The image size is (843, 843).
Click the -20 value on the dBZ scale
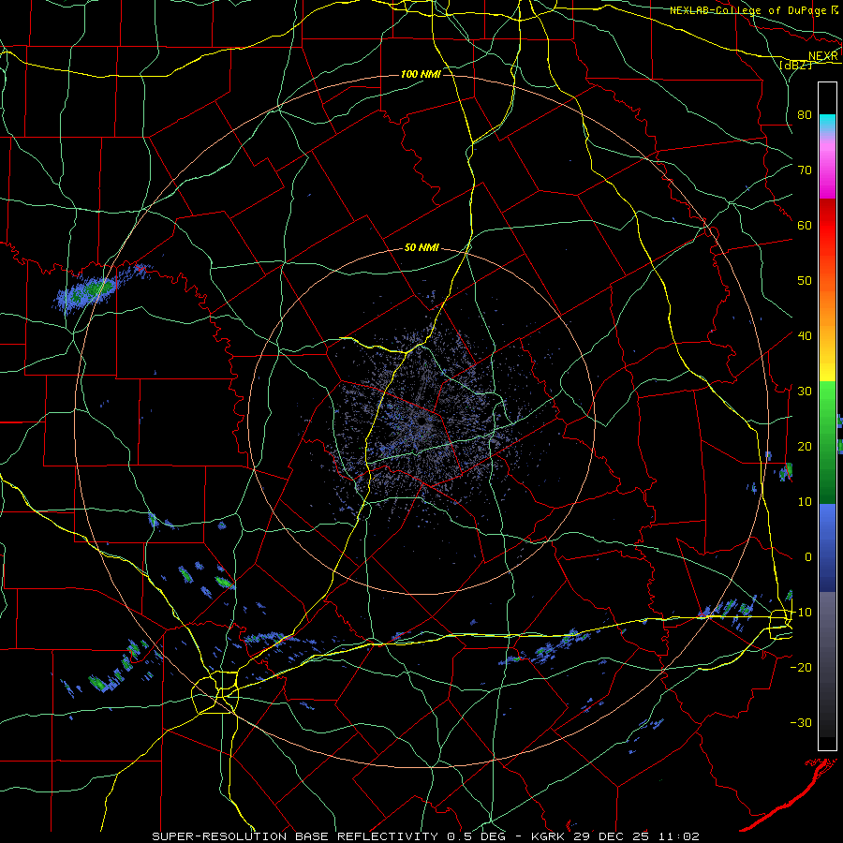pos(801,667)
